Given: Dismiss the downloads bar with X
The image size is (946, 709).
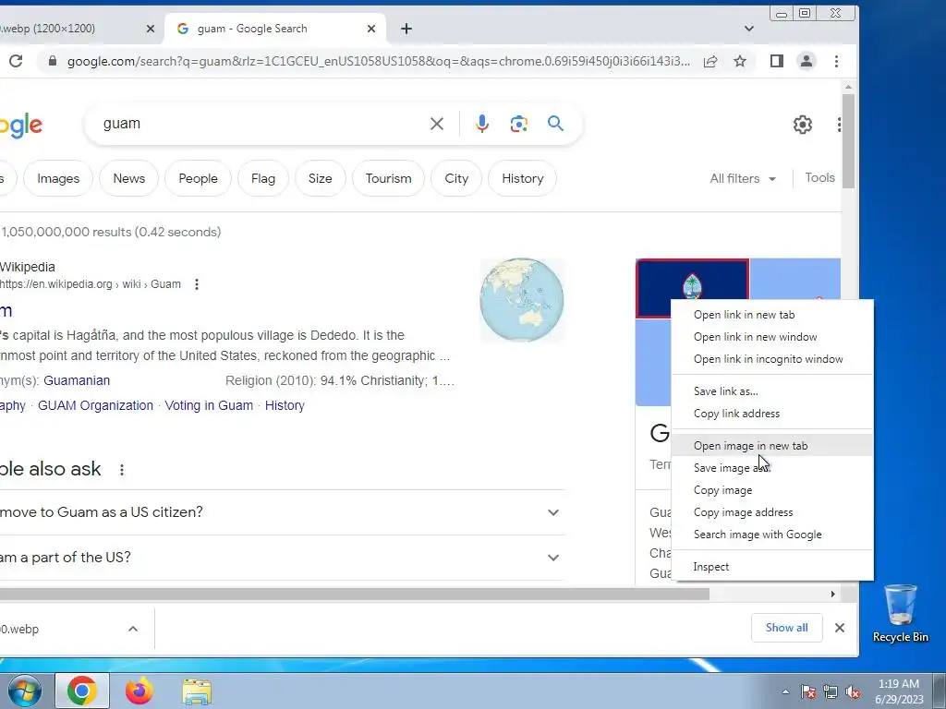Looking at the screenshot, I should (x=839, y=628).
